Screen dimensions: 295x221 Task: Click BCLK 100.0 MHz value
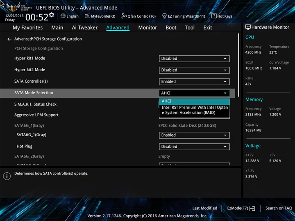click(254, 68)
